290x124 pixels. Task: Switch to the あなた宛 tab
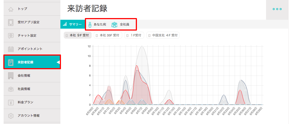97,24
